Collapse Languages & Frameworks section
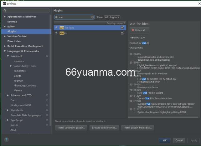This screenshot has width=201, height=146. [5, 51]
